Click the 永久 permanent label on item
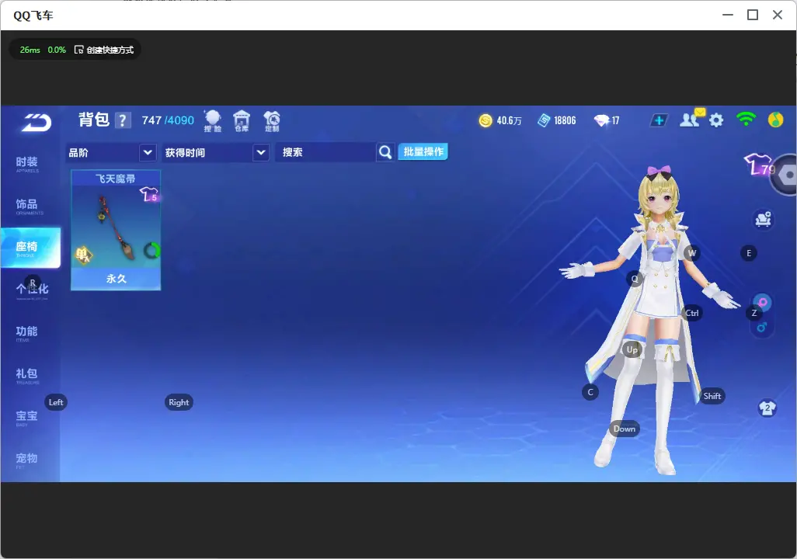The image size is (797, 559). click(116, 279)
